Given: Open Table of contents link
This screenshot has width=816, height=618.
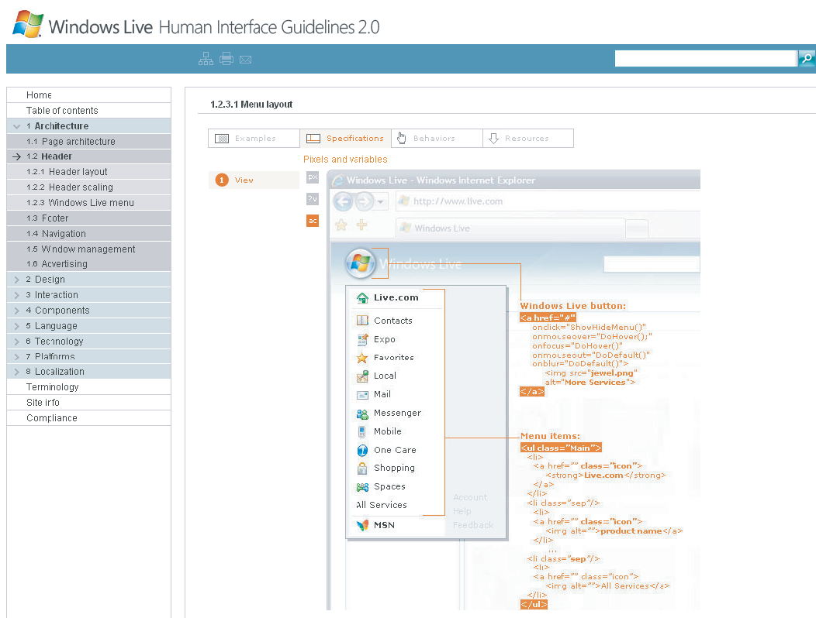Looking at the screenshot, I should tap(89, 111).
